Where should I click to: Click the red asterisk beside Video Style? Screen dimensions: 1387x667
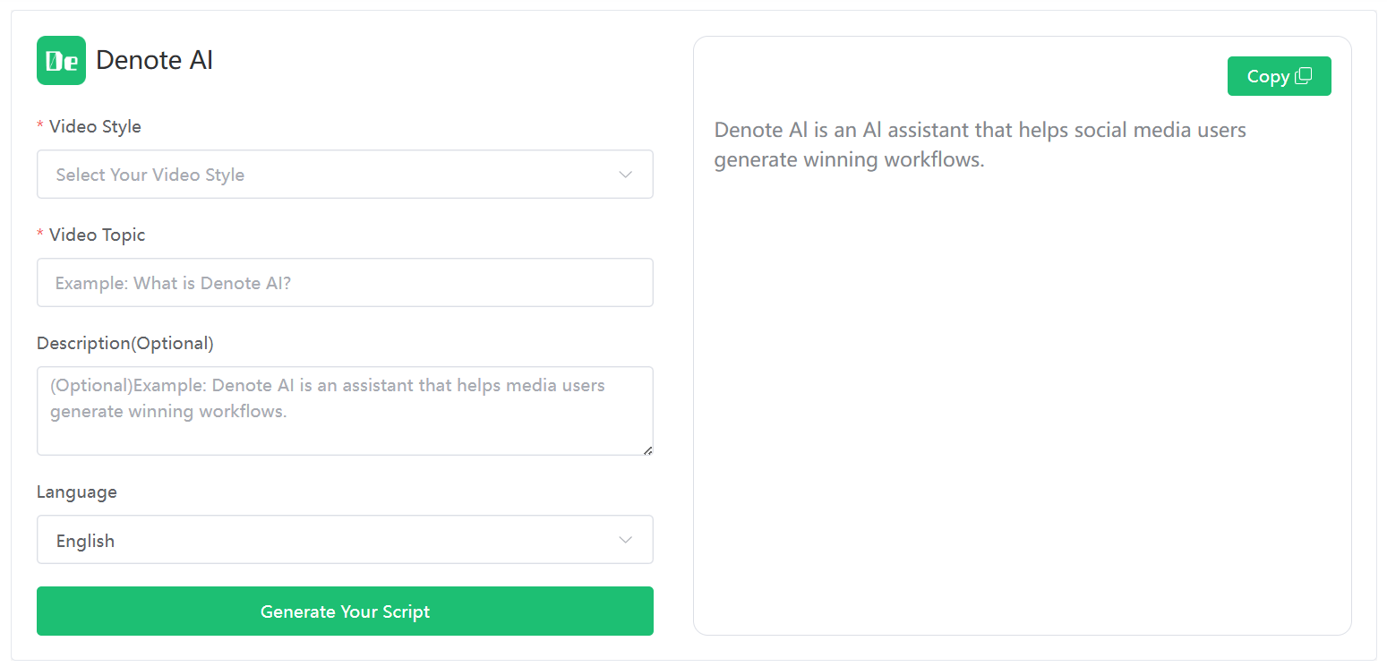pyautogui.click(x=40, y=127)
